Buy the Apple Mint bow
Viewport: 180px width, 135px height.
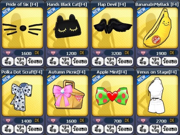98,129
